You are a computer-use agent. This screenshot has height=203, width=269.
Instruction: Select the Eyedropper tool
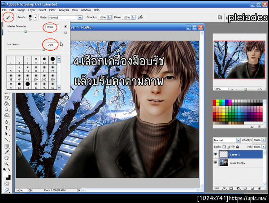[7, 152]
